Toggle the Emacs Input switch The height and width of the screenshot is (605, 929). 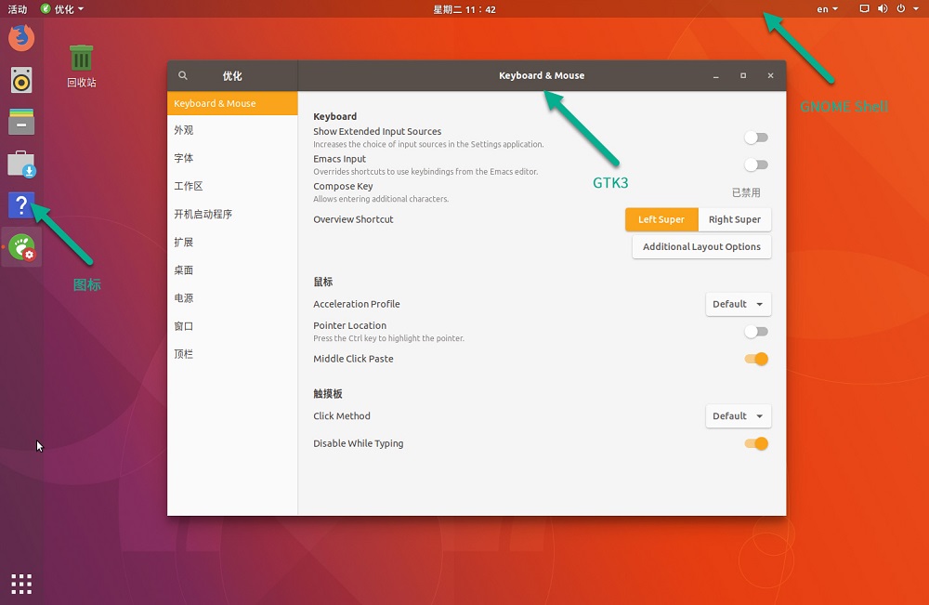point(756,165)
